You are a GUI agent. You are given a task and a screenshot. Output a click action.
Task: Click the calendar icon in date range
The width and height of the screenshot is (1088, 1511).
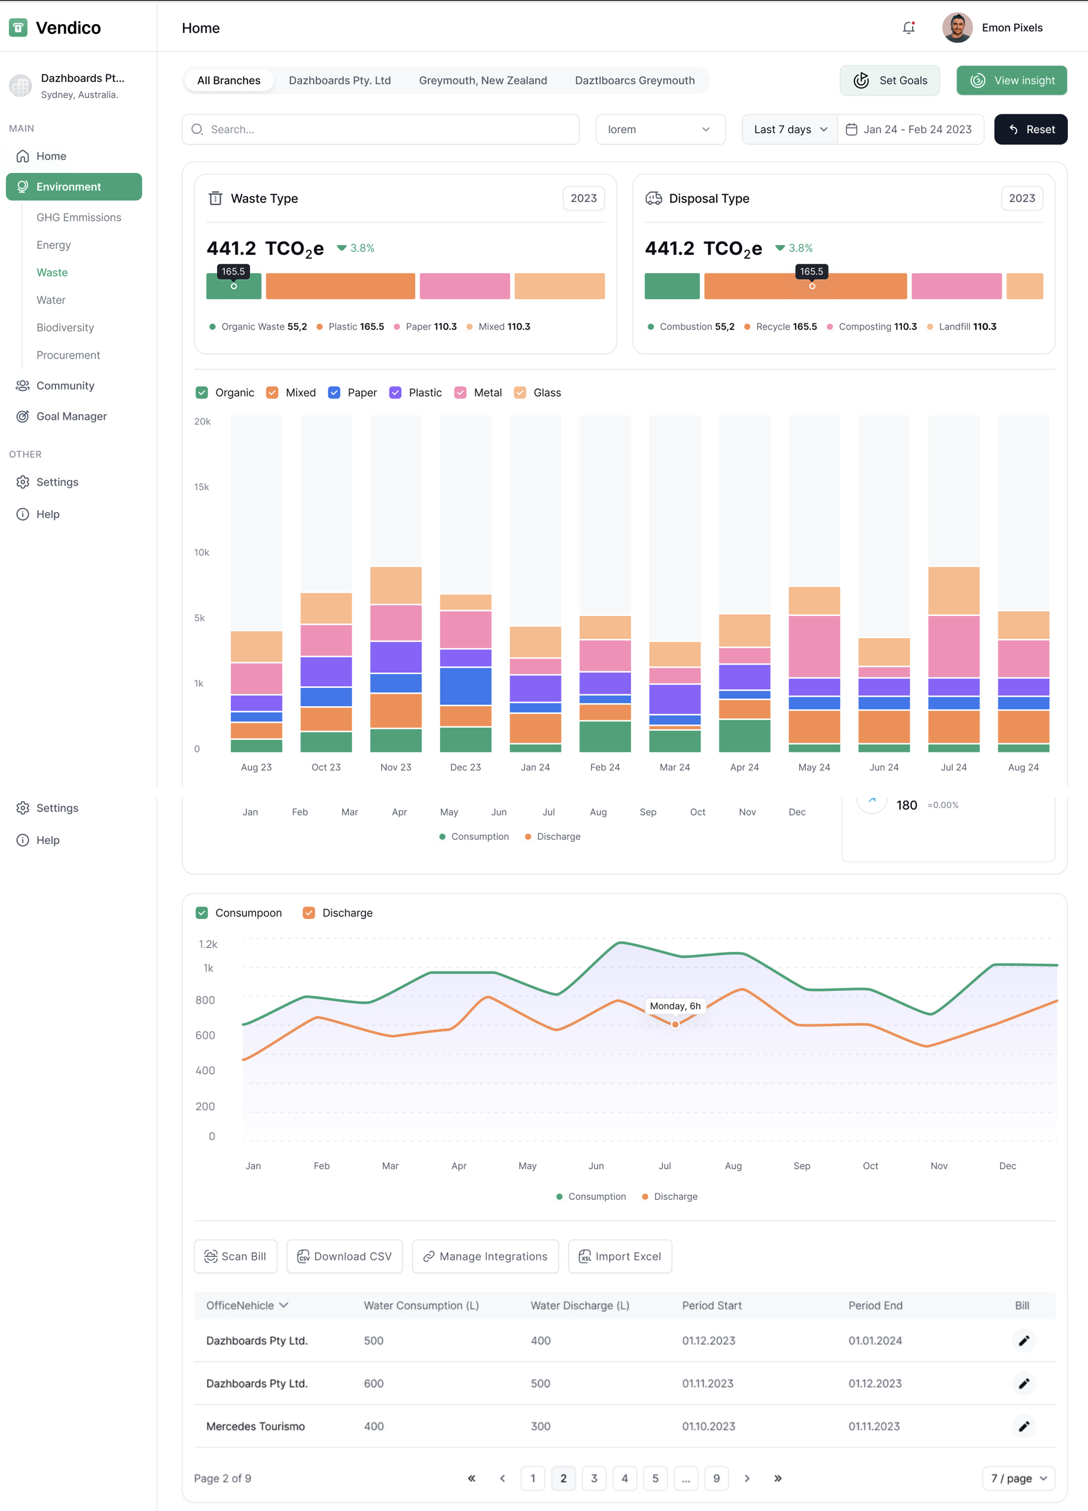[x=851, y=129]
